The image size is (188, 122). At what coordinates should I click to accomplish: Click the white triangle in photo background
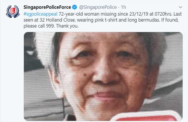click(30, 53)
